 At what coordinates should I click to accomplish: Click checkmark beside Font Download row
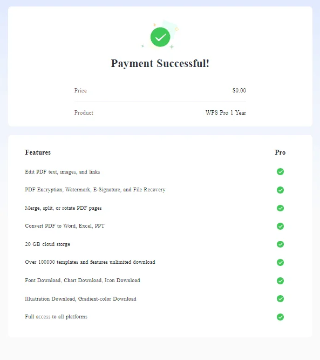pyautogui.click(x=280, y=281)
